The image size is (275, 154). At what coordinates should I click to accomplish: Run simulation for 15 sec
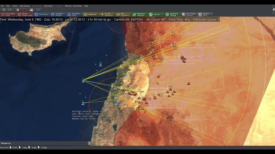pyautogui.click(x=14, y=148)
